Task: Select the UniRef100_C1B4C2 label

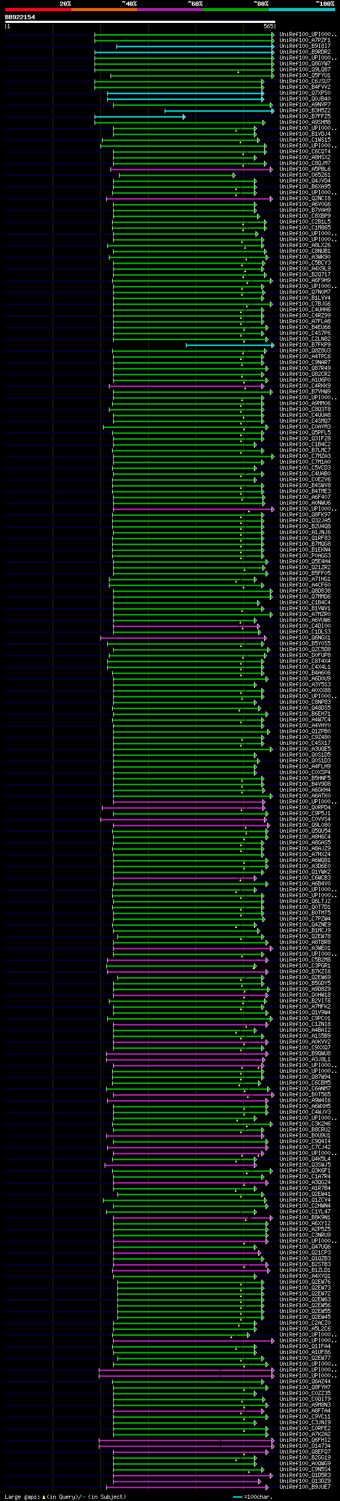Action: [305, 444]
